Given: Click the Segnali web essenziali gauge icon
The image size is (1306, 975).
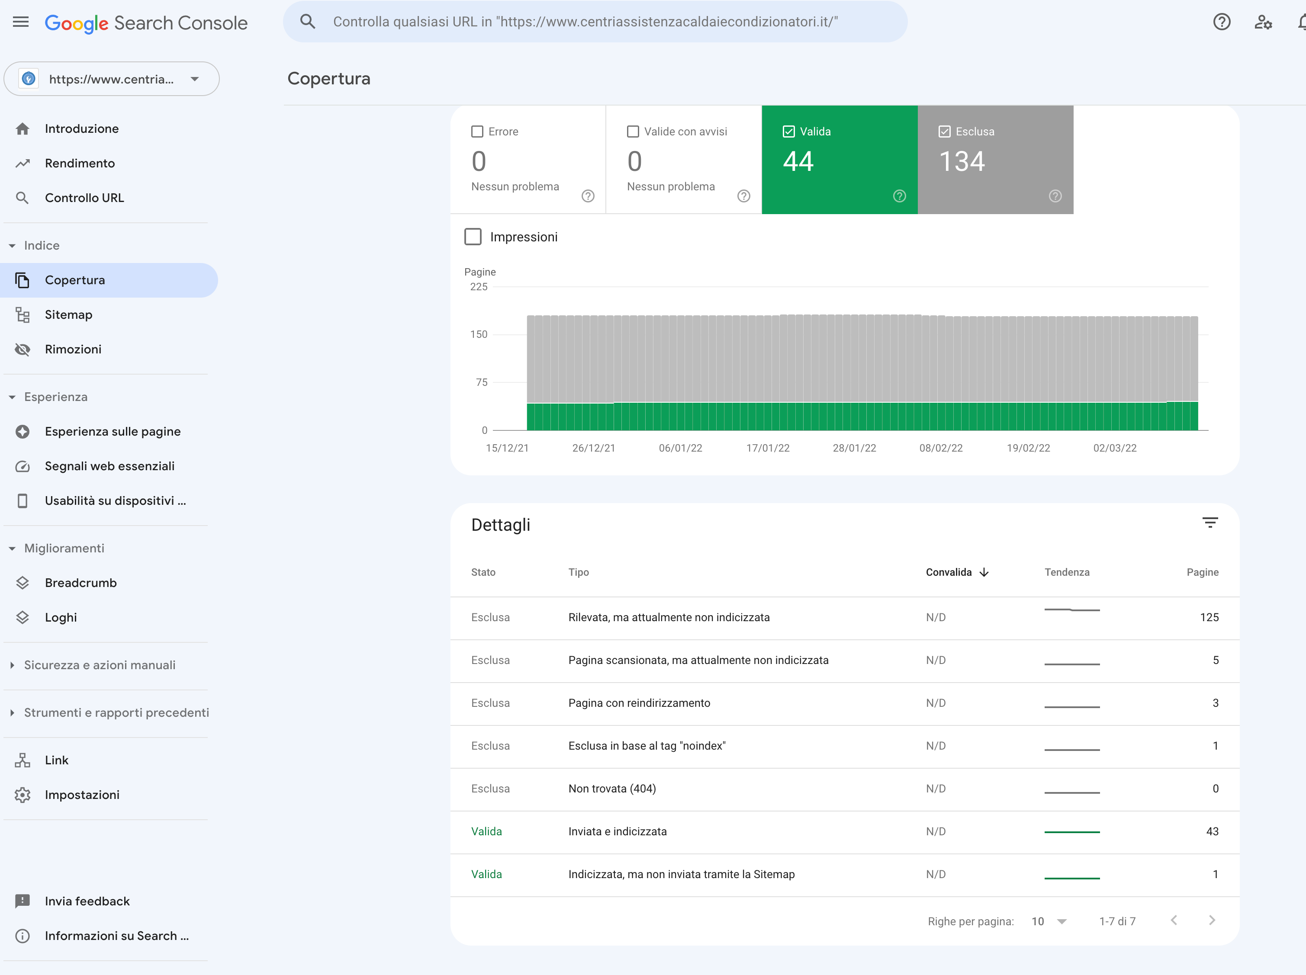Looking at the screenshot, I should (23, 466).
